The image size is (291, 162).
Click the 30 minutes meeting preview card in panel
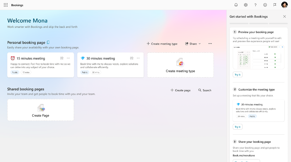click(259, 110)
